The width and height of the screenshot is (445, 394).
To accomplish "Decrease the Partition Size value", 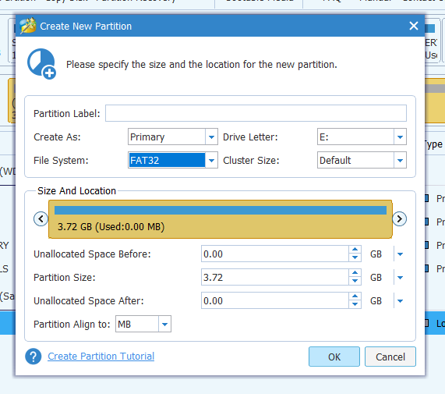I will coord(355,281).
